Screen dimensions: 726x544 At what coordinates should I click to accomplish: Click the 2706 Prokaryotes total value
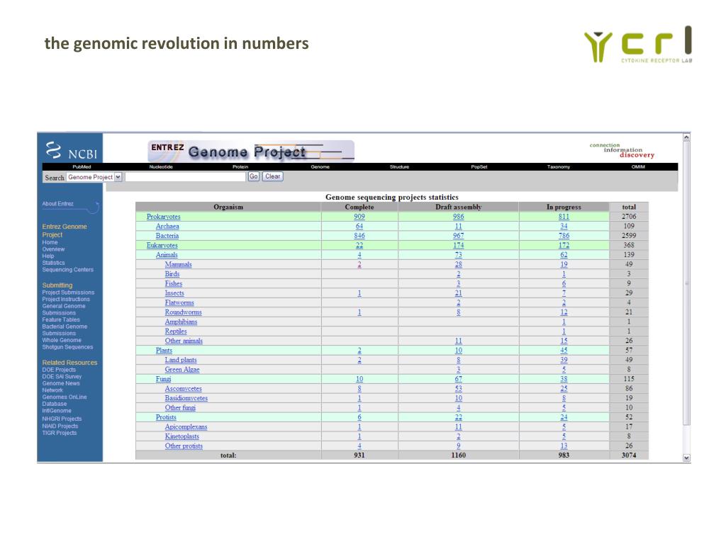pos(629,217)
